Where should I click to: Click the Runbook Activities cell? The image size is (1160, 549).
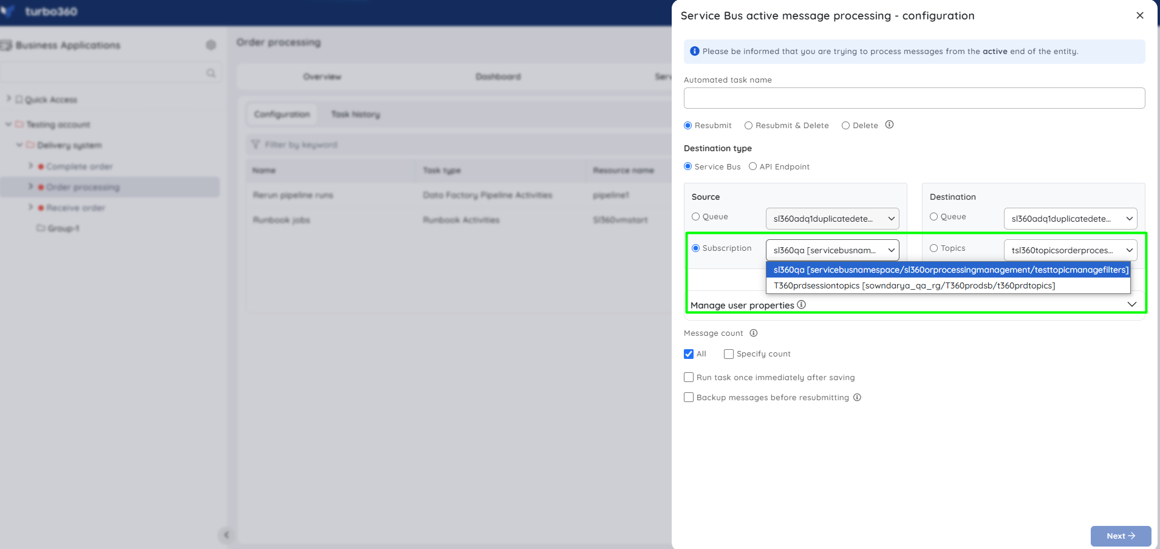pyautogui.click(x=461, y=220)
